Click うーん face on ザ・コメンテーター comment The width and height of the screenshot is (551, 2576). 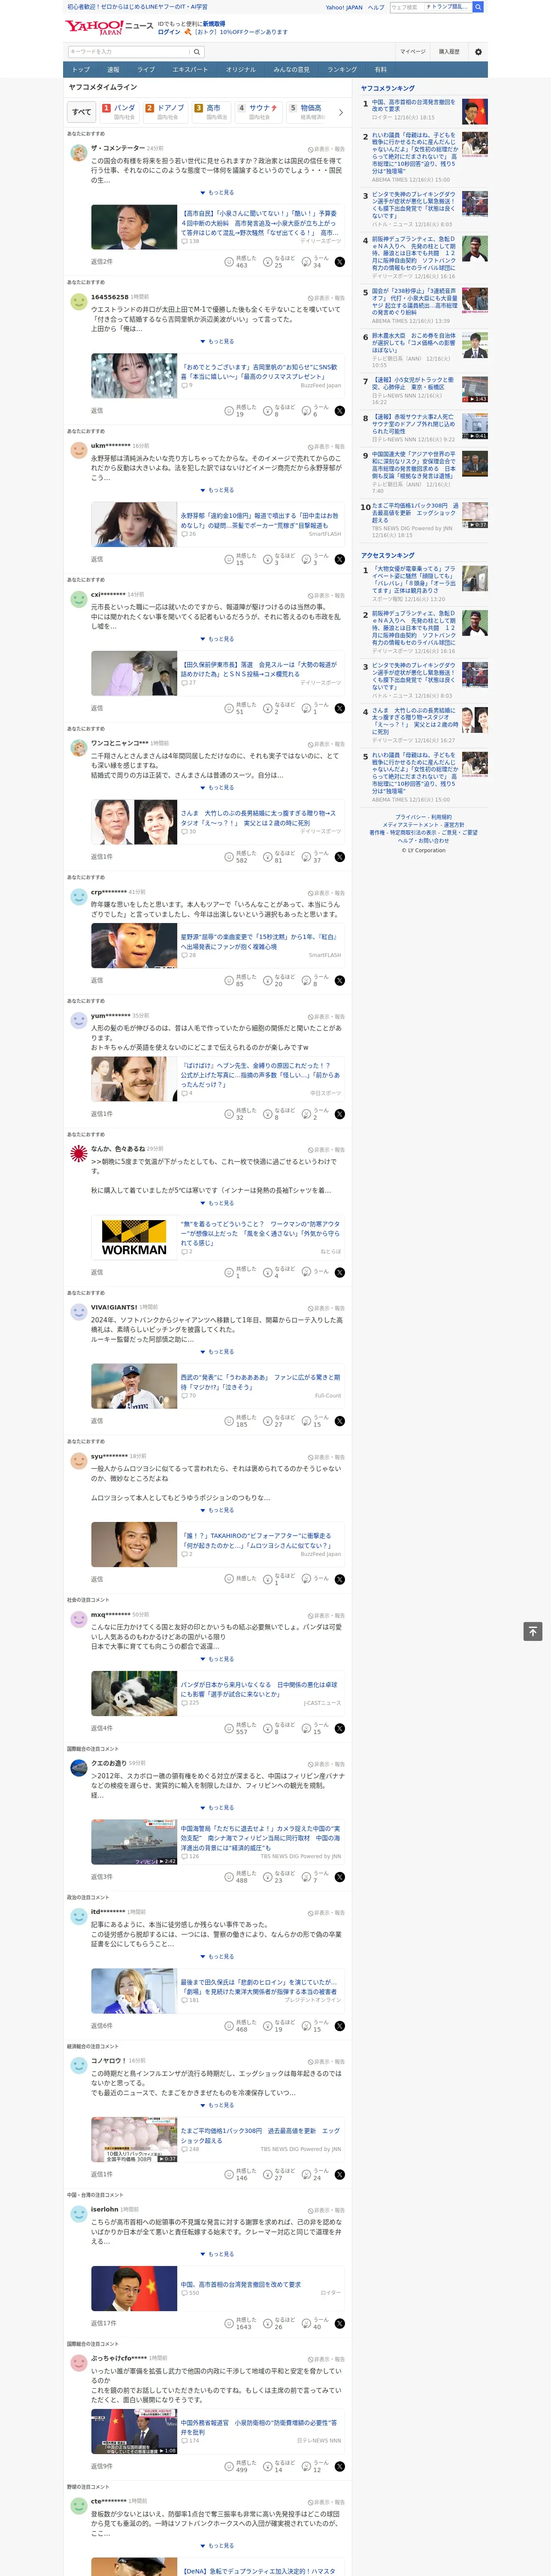[307, 262]
